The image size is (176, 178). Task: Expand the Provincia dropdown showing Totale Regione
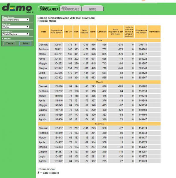tap(16, 34)
